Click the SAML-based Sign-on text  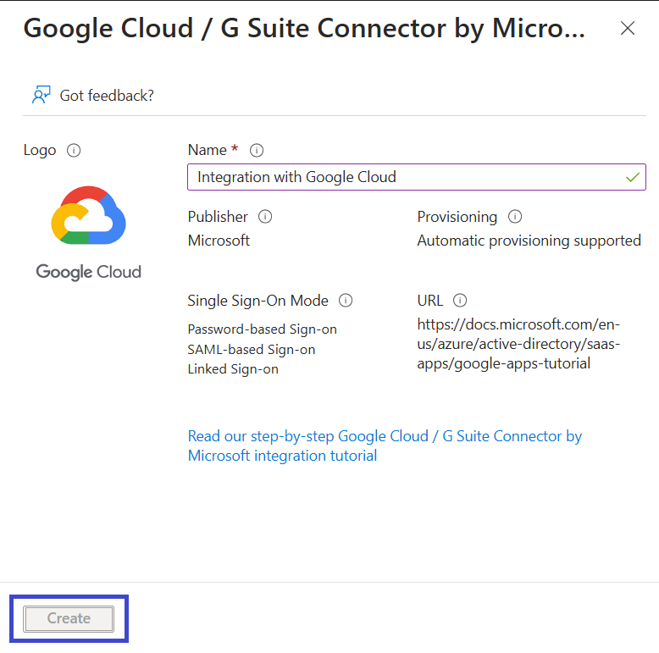point(252,349)
